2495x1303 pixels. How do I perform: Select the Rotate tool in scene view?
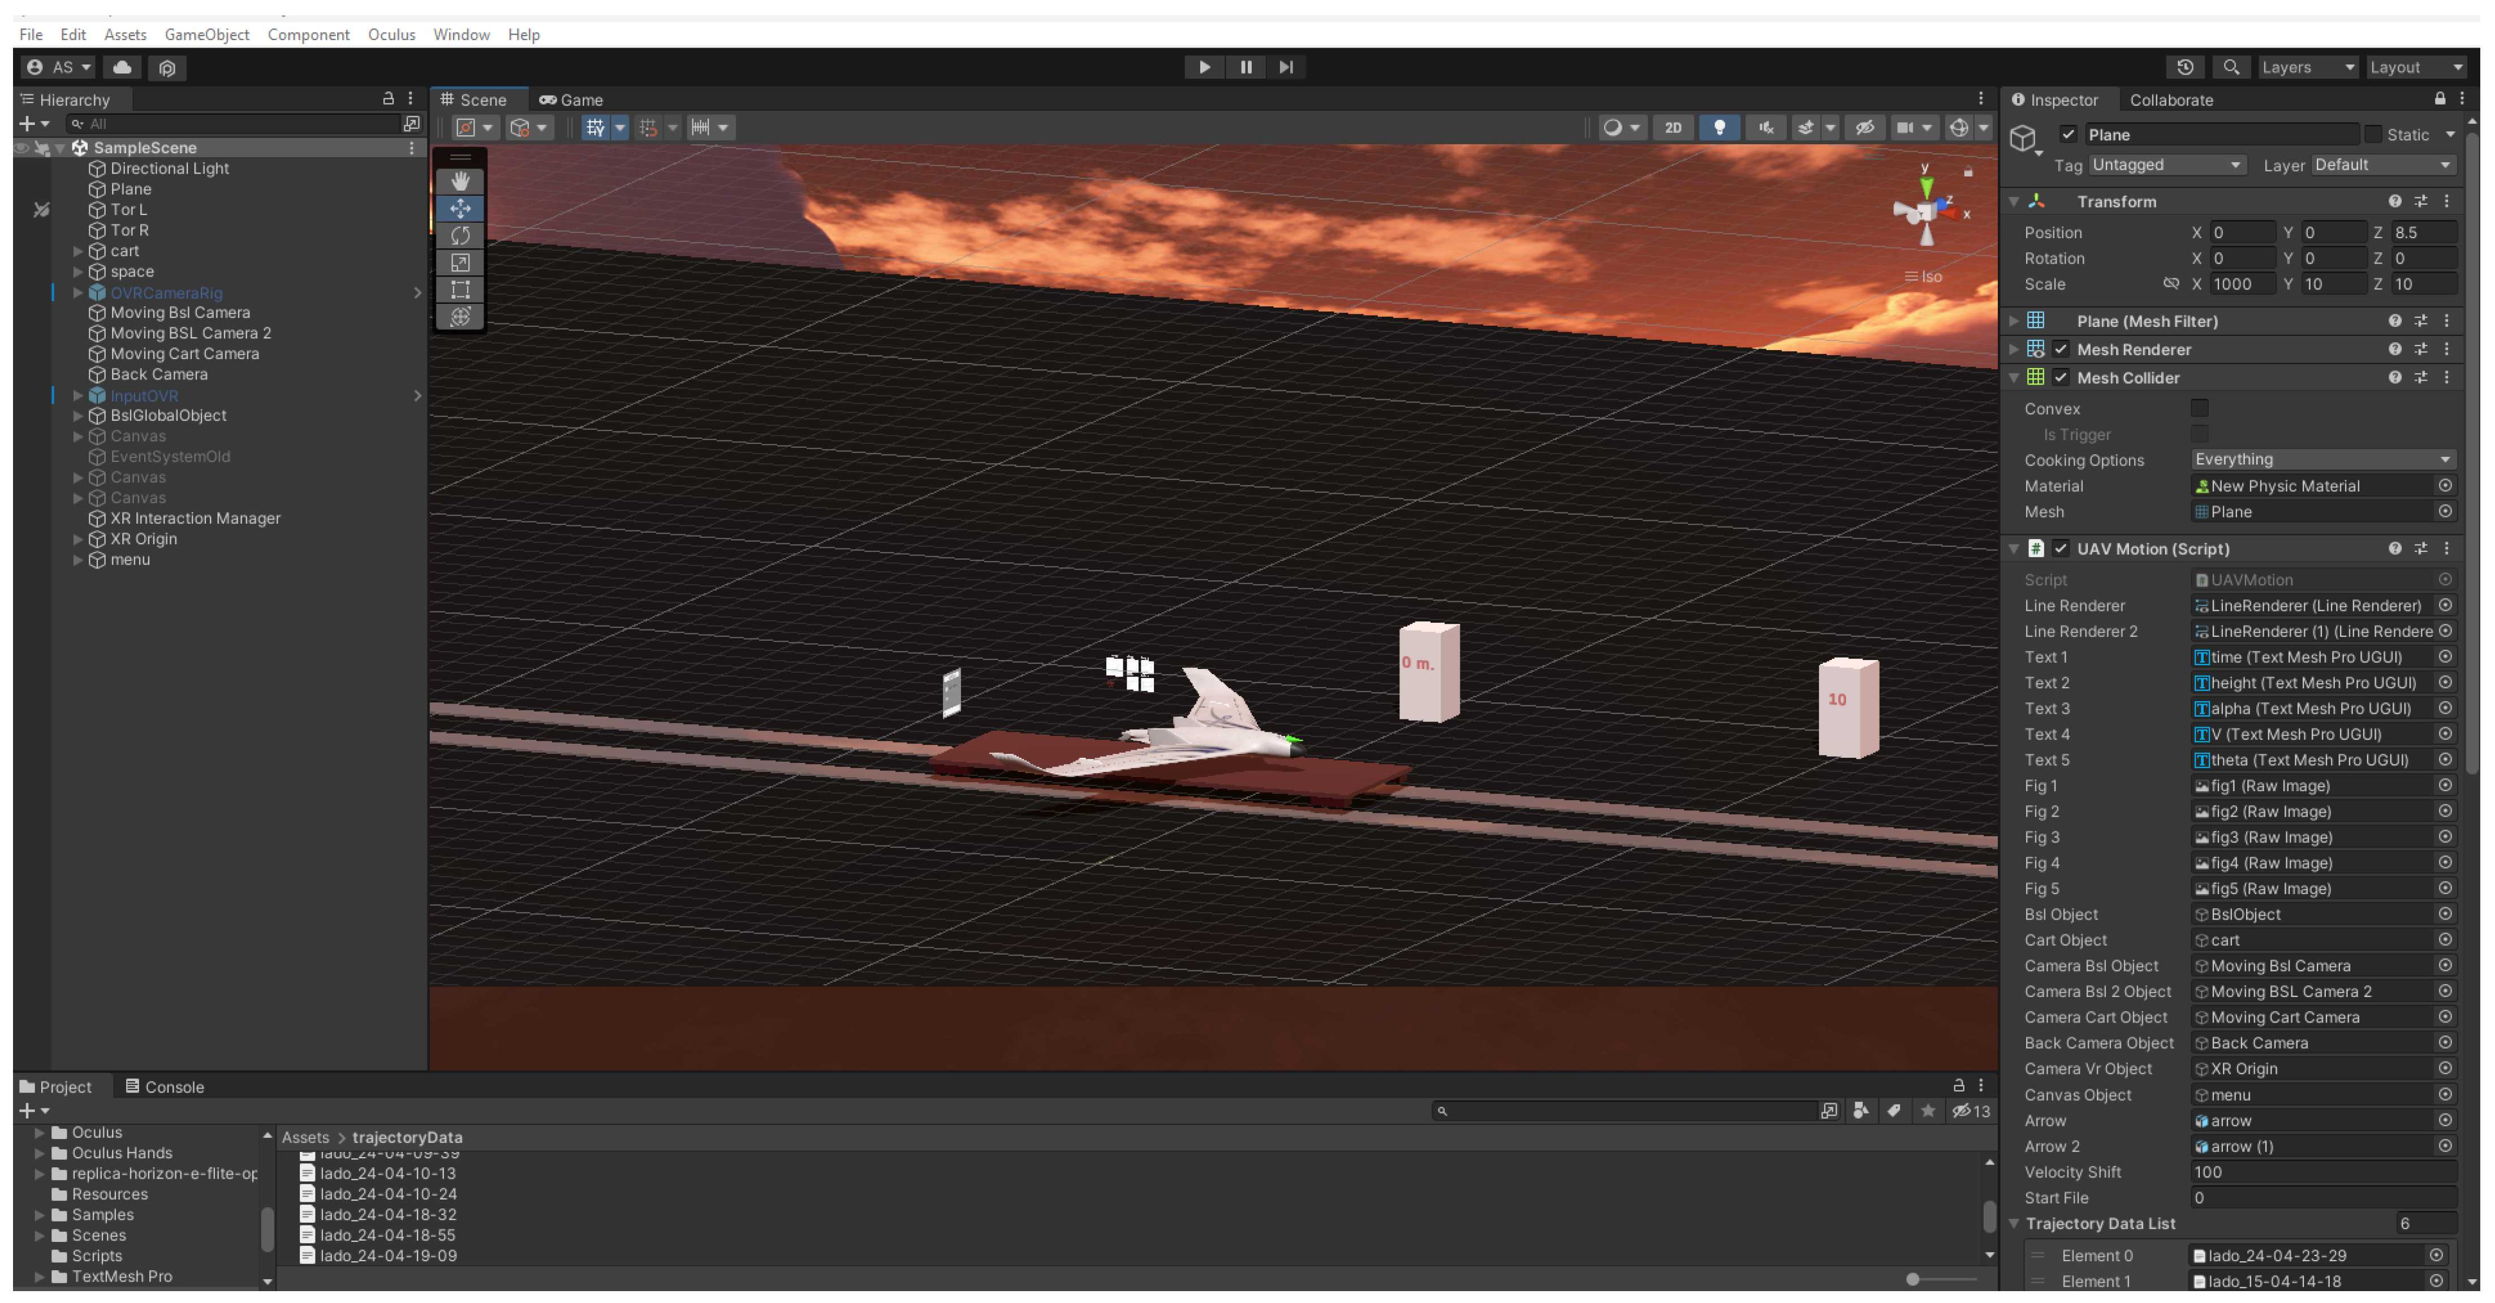[x=460, y=235]
